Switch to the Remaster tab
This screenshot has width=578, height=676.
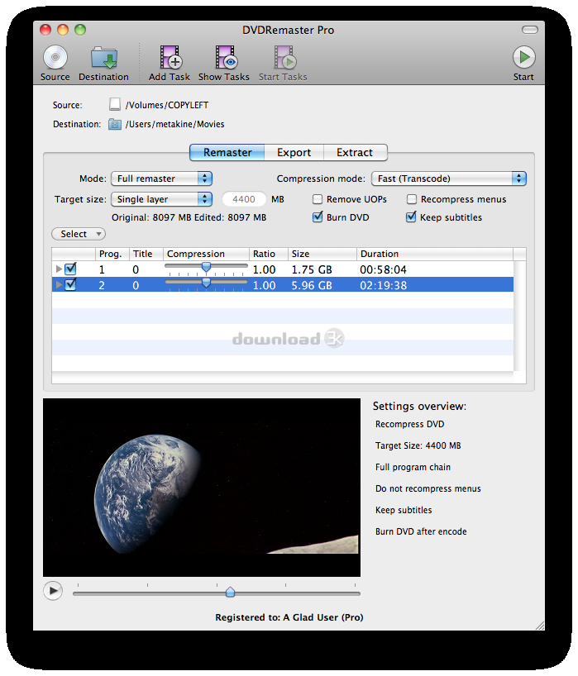[227, 153]
